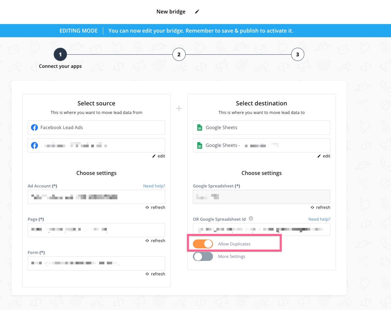Focus the Google Spreadsheet Id input
Viewport: 391px width, 310px height.
[261, 230]
